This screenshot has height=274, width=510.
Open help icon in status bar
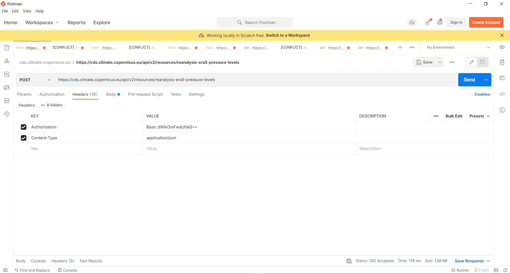[505, 270]
